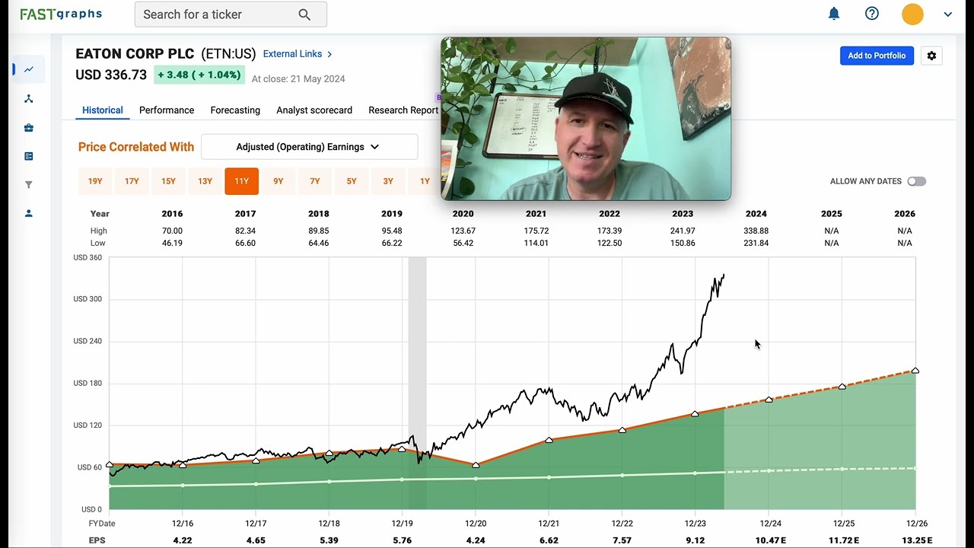Select the 7Y time range
Viewport: 974px width, 548px height.
[315, 181]
